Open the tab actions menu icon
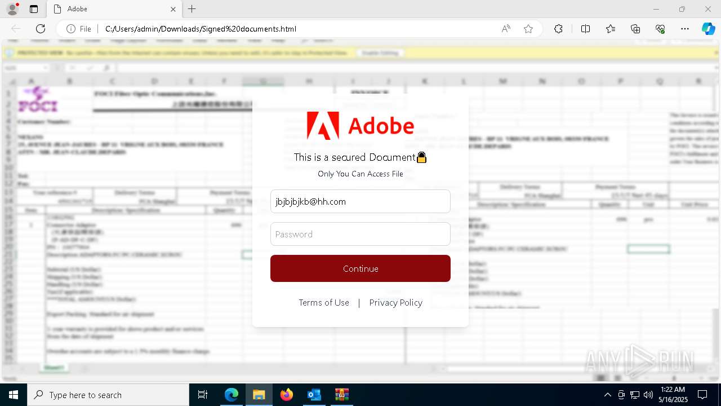Screen dimensions: 721x406 pos(34,9)
